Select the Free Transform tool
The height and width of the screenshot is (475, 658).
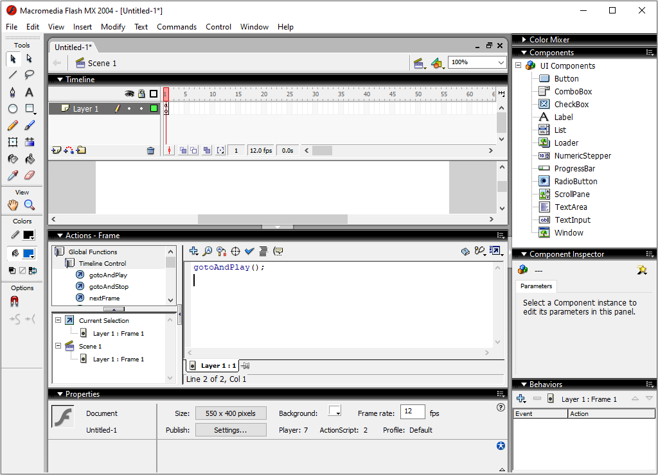(13, 142)
